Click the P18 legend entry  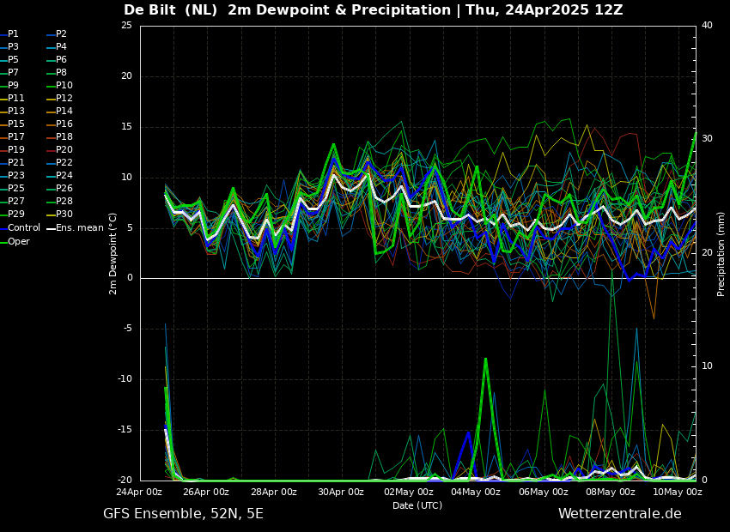pos(64,137)
